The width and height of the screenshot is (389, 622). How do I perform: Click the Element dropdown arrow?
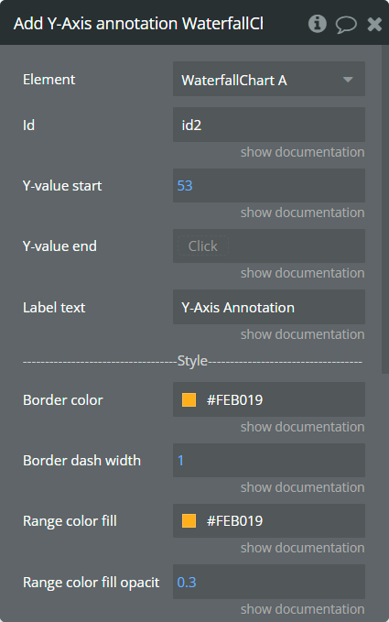(348, 80)
